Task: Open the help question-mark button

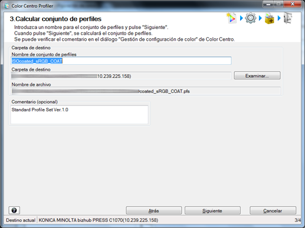Action: (x=14, y=210)
